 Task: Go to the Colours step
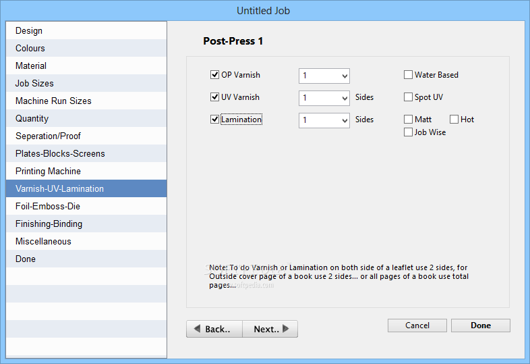coord(86,48)
